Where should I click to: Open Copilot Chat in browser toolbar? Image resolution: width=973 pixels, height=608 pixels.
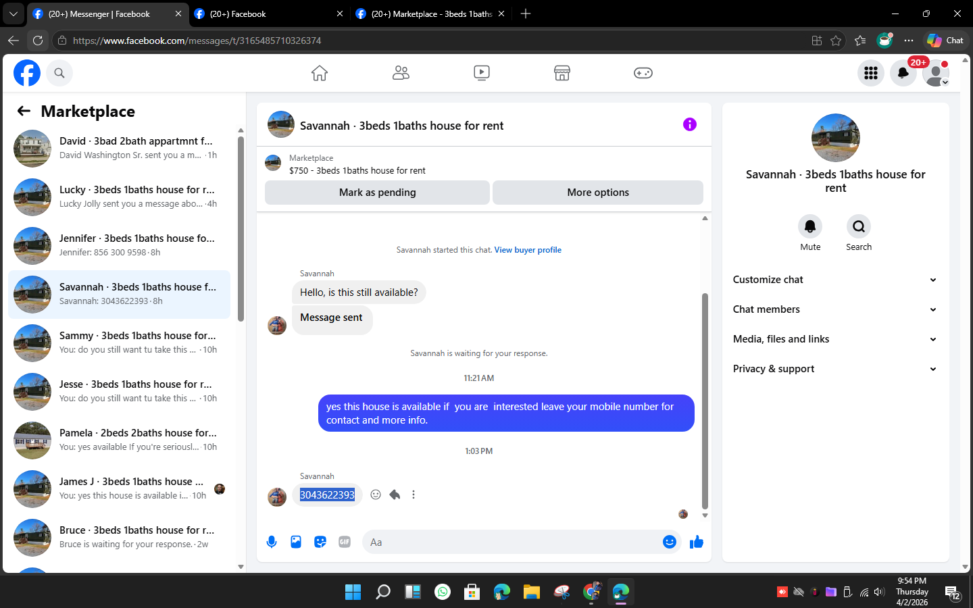(x=945, y=41)
